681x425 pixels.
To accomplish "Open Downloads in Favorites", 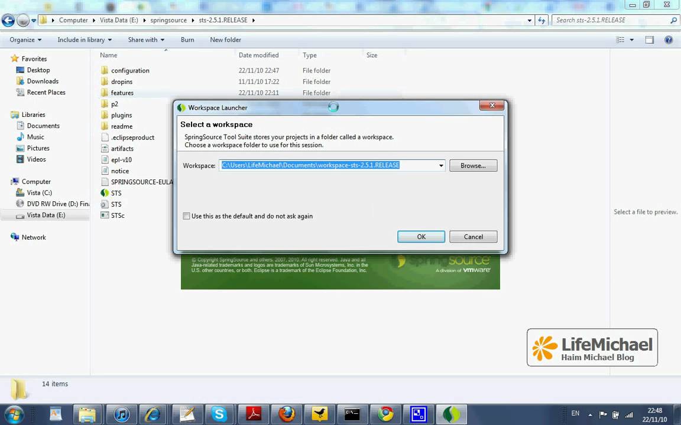I will point(43,81).
